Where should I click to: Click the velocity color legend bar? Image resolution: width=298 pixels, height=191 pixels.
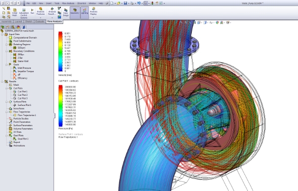tap(60, 52)
